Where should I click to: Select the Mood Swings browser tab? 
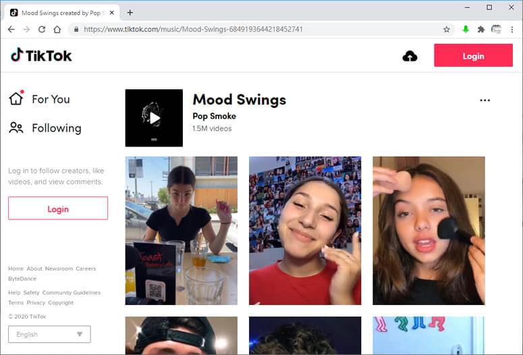[62, 13]
